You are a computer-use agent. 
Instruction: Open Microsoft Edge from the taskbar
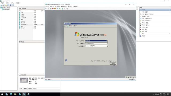tap(11, 94)
